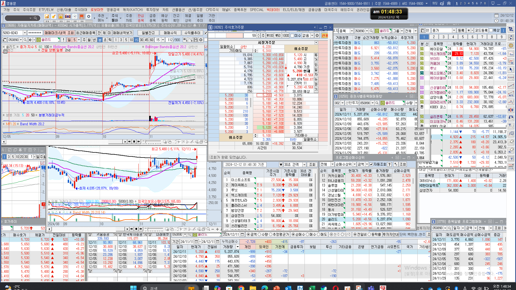Click the 매매마크/내역 조회 button

[59, 33]
